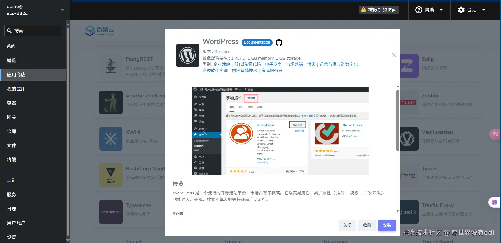
Task: Open the Vaultwarden app icon
Action: click(409, 139)
